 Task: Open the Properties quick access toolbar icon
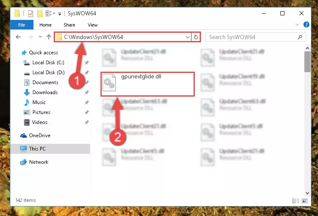pyautogui.click(x=31, y=14)
